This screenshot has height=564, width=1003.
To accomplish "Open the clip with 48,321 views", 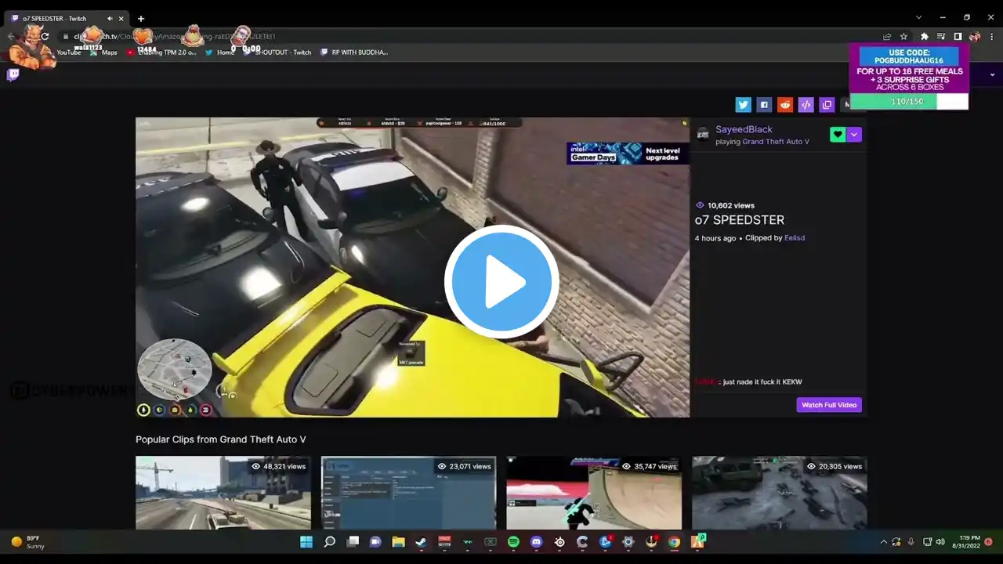I will pos(223,493).
